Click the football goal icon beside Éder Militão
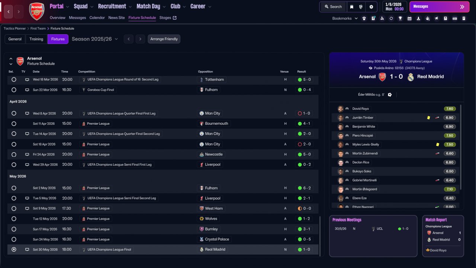The width and height of the screenshot is (476, 268). [x=390, y=95]
